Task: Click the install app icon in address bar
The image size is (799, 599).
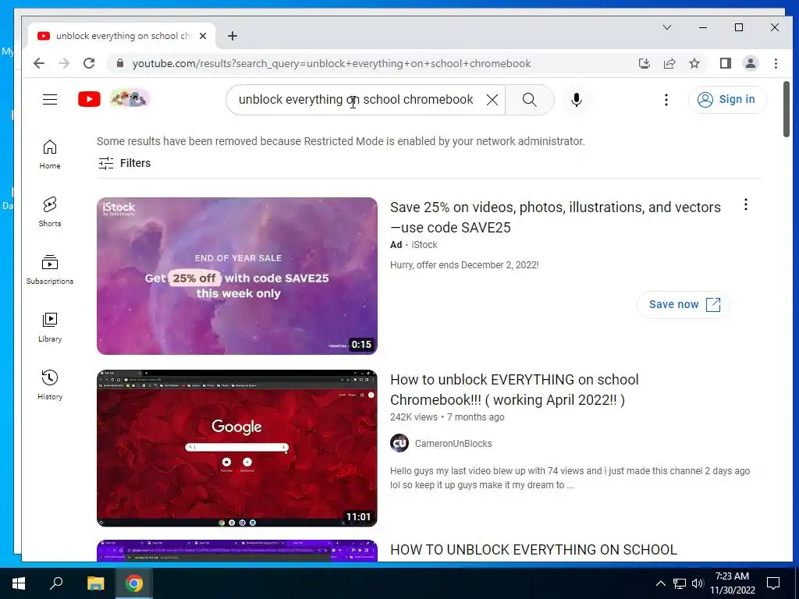Action: (644, 63)
